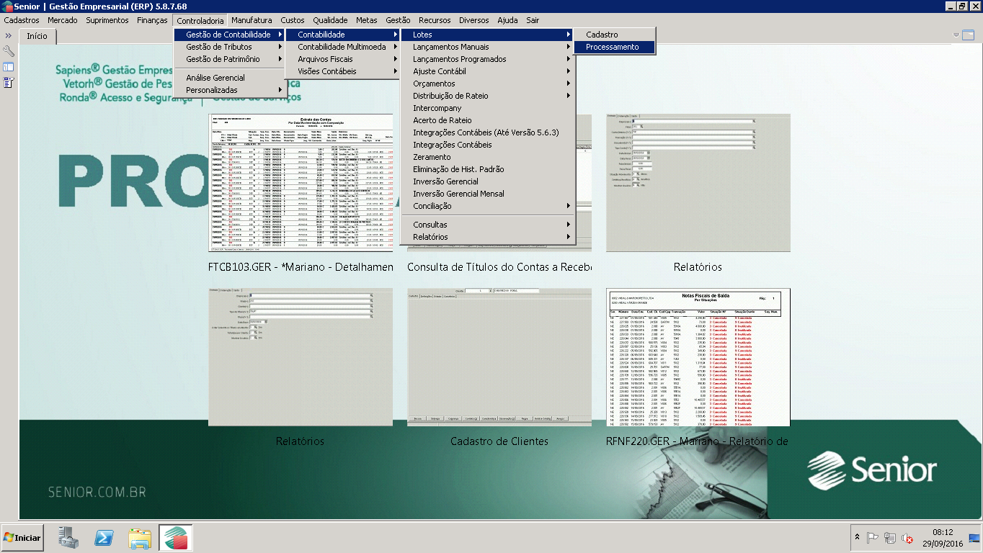Open the Ajuda menu
This screenshot has width=983, height=553.
pyautogui.click(x=507, y=20)
